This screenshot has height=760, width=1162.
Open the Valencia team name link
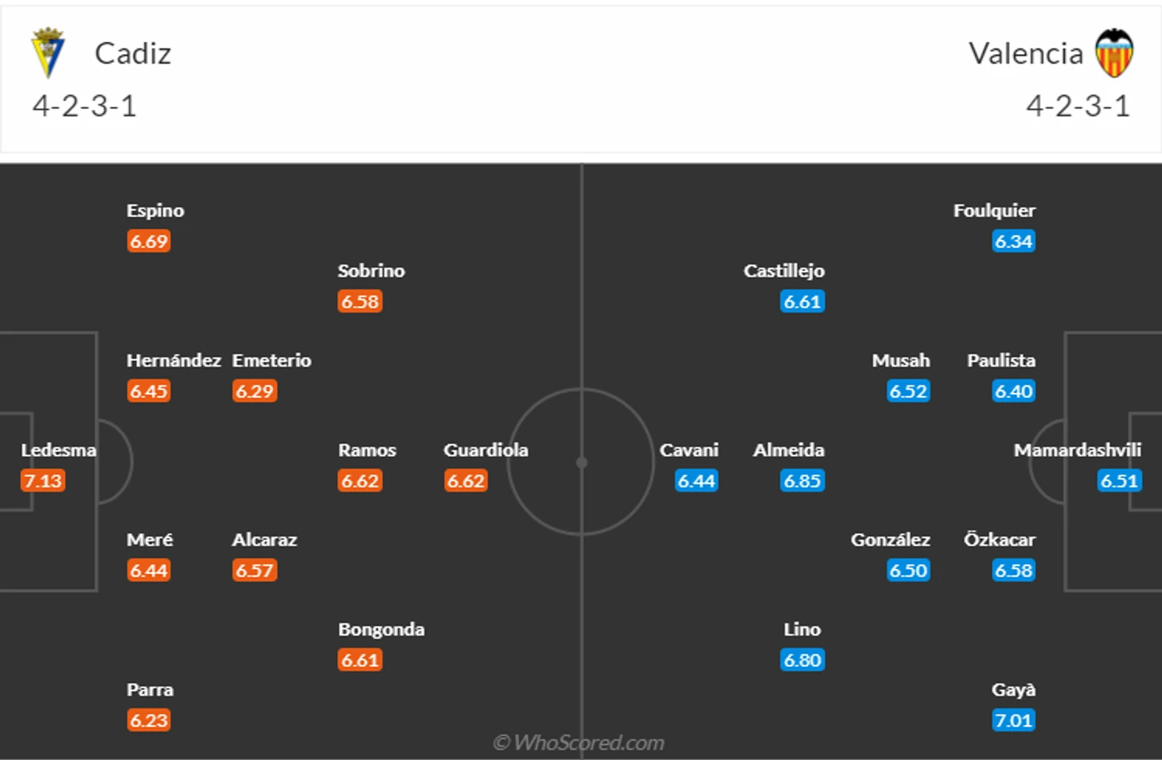pyautogui.click(x=1026, y=53)
